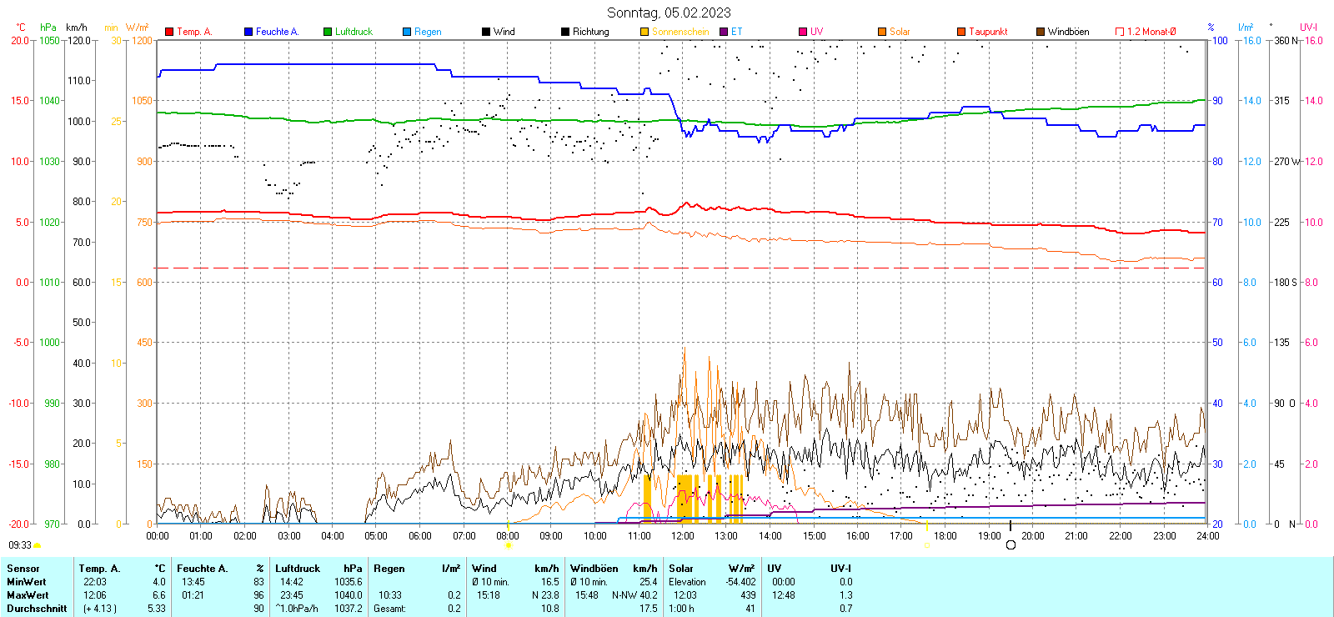Click the date title Sonntag, 05.02.2023
The width and height of the screenshot is (1334, 617).
click(x=669, y=13)
